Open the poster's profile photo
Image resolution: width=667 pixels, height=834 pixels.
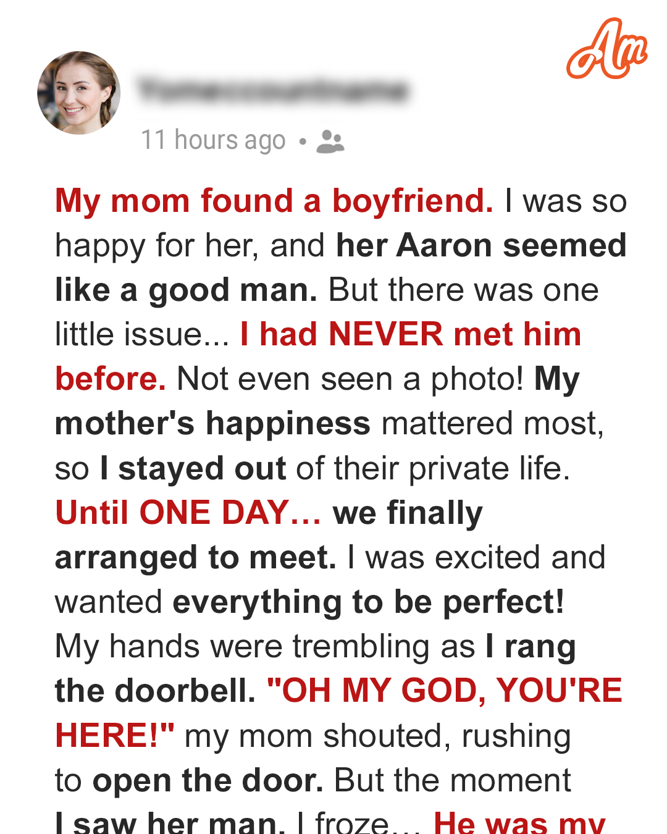pyautogui.click(x=78, y=93)
